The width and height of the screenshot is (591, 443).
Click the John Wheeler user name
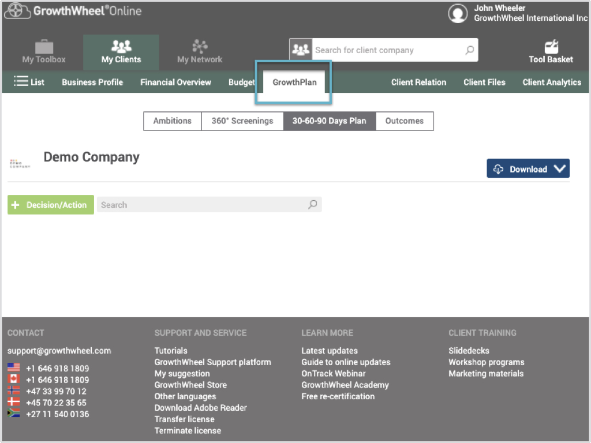point(499,8)
